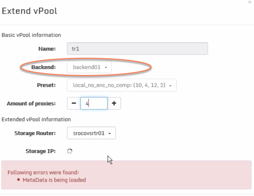Click the Basic vPool information heading
The image size is (254, 196).
31,35
